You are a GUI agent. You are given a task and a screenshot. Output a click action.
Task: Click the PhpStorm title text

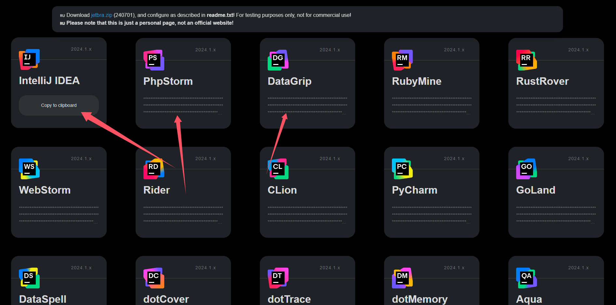click(x=168, y=81)
